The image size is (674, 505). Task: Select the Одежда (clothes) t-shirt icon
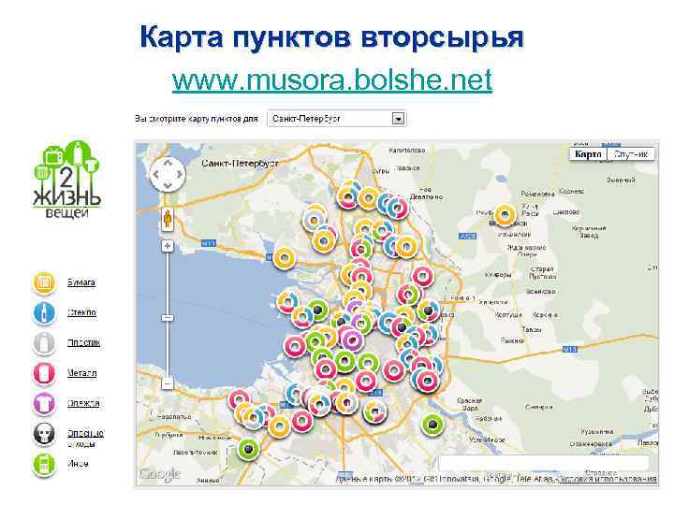coord(44,404)
